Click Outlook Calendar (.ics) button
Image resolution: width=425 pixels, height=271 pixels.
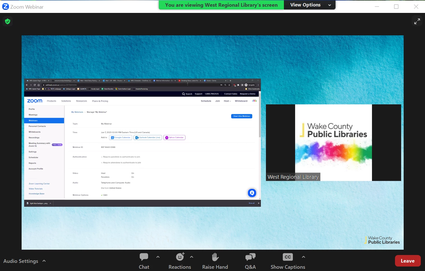tap(148, 137)
